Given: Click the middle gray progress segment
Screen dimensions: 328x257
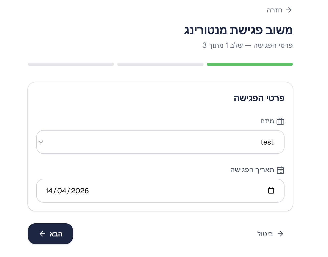Looking at the screenshot, I should 160,64.
